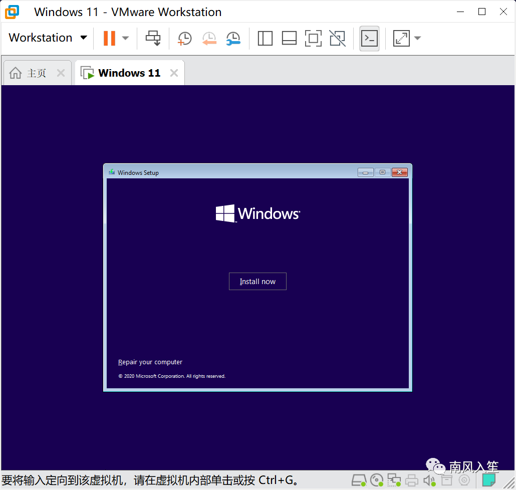Image resolution: width=516 pixels, height=490 pixels.
Task: Toggle the thumbnail bar view icon
Action: click(289, 38)
